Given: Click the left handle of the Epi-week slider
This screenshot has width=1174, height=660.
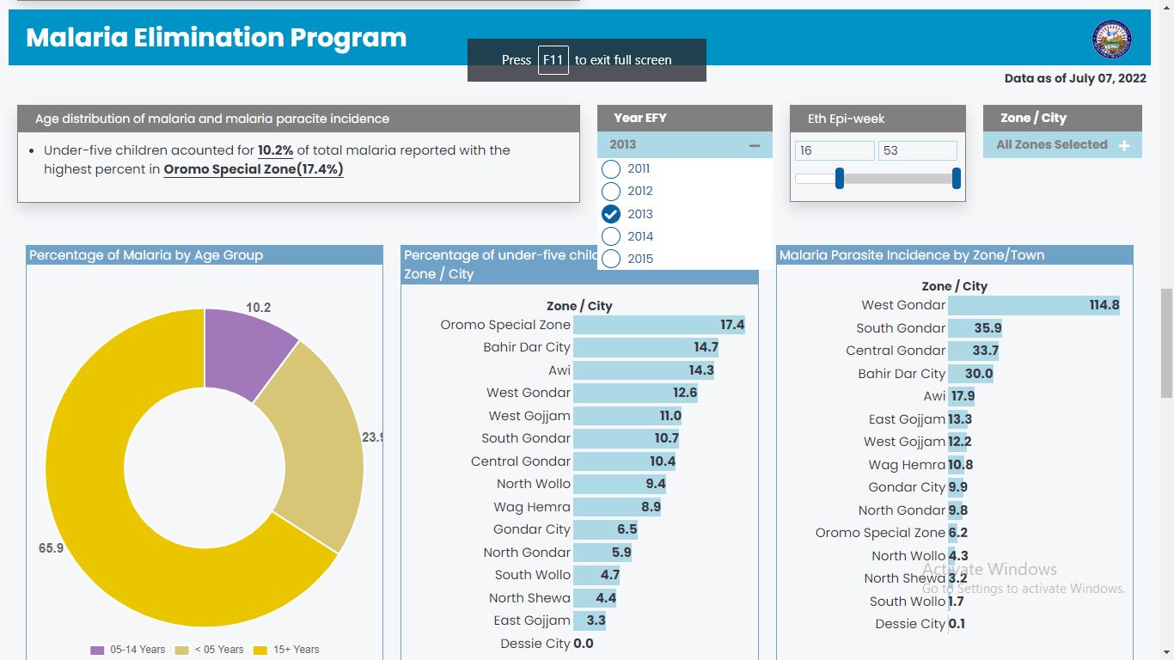Looking at the screenshot, I should [x=840, y=179].
